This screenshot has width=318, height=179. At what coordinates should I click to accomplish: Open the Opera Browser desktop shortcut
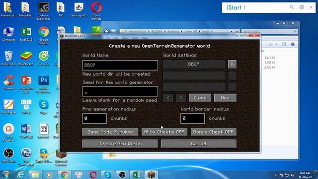tap(96, 11)
